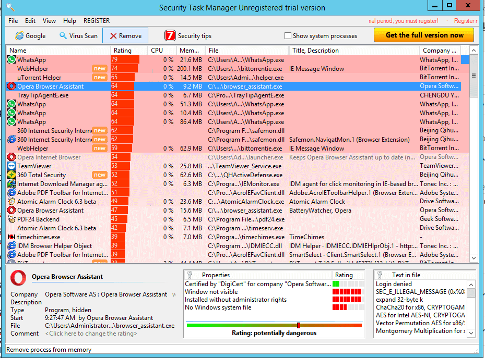Click 'Installed without administrator rights' property row
This screenshot has width=485, height=358.
click(x=275, y=300)
